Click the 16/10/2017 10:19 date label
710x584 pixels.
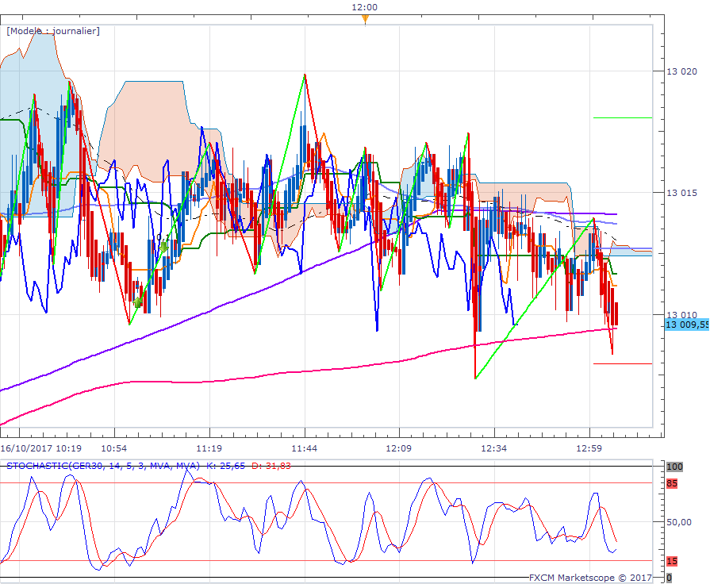41,448
